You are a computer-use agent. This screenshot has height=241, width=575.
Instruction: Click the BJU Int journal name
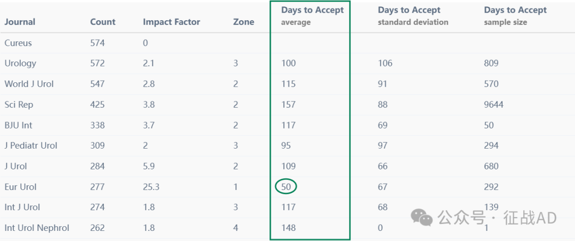(x=18, y=125)
